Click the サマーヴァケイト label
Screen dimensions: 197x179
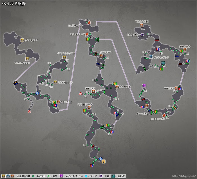pyautogui.click(x=22, y=63)
